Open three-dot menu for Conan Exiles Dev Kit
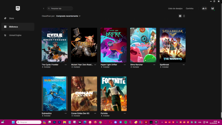 coord(95,113)
